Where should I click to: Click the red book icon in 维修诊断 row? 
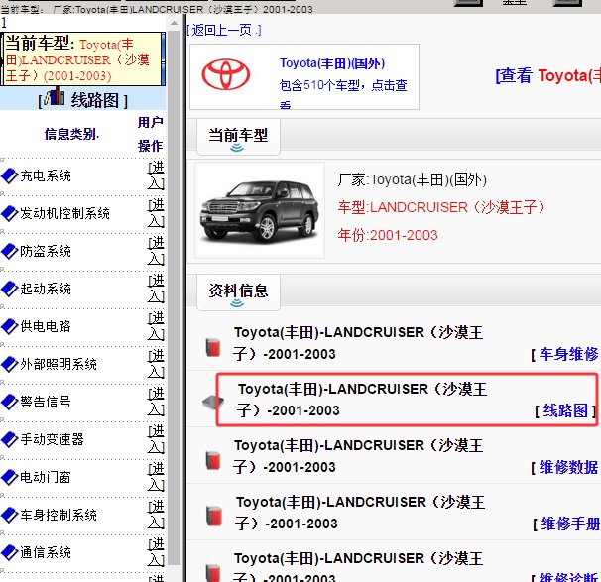click(x=213, y=573)
